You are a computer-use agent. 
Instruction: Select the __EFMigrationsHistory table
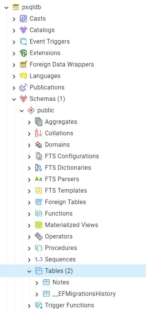(84, 294)
